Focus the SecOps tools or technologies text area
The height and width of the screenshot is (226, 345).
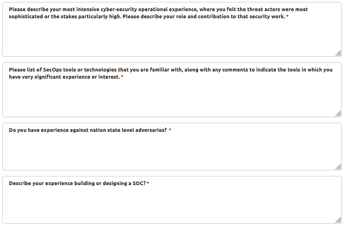click(172, 90)
